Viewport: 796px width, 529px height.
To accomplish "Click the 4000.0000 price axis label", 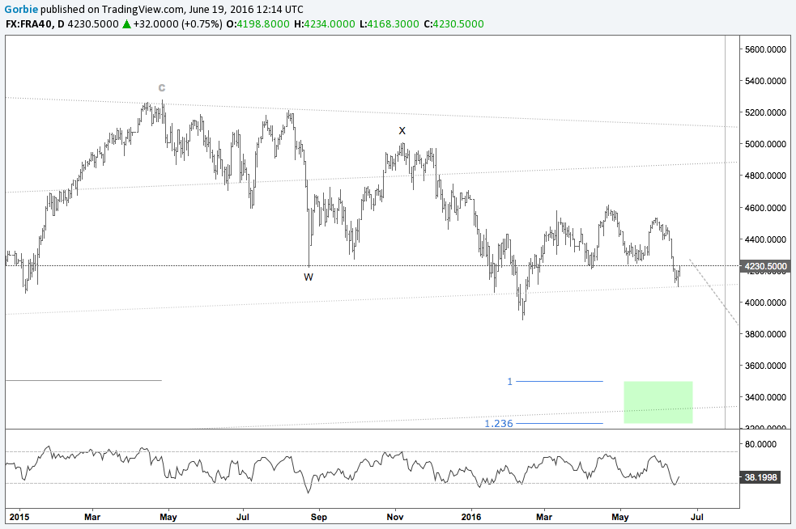I will (x=765, y=303).
